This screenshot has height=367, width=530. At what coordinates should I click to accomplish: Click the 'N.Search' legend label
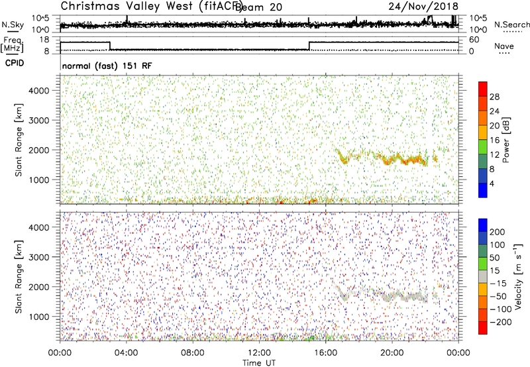point(511,25)
